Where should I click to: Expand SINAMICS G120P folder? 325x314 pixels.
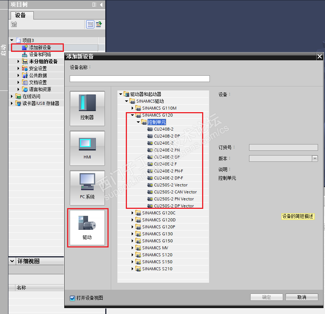coord(132,227)
